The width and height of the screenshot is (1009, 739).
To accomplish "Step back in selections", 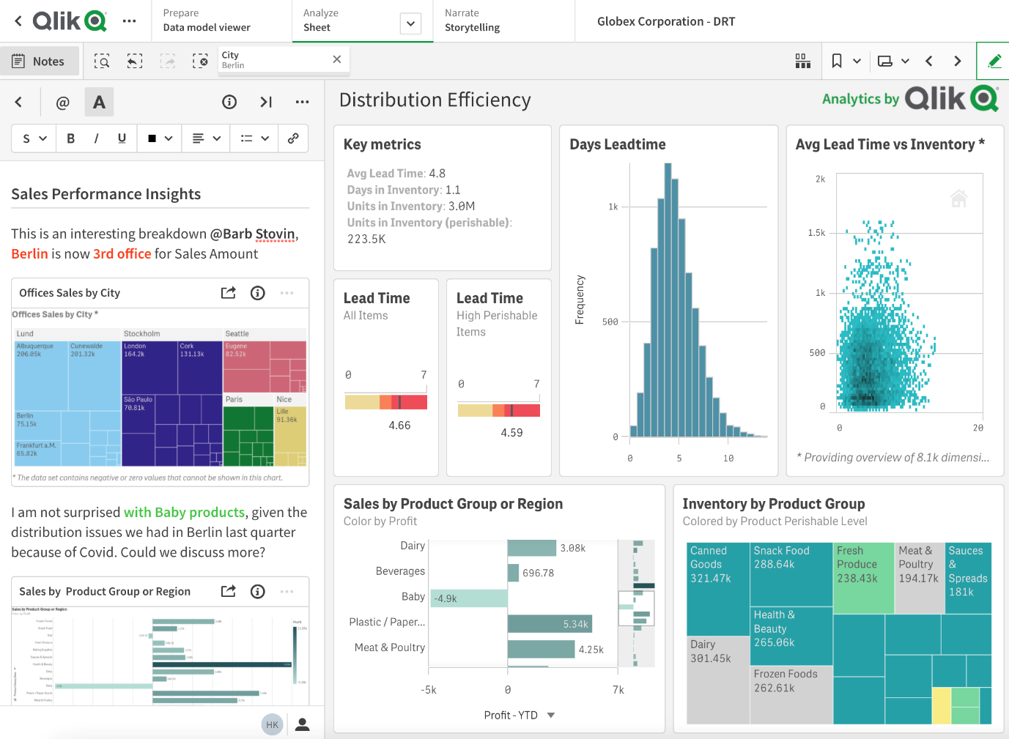I will coord(135,62).
